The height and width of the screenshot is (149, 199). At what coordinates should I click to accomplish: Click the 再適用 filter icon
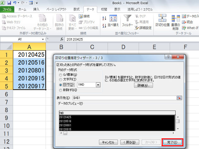pos(137,22)
